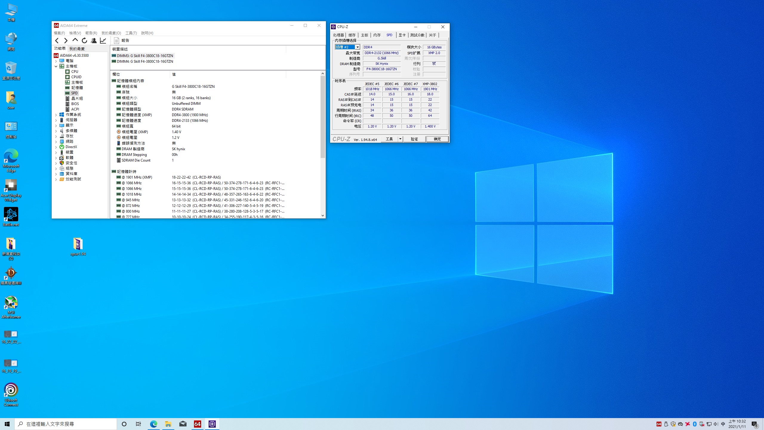Open AIDA64 檢視(V) menu
764x430 pixels.
tap(75, 33)
